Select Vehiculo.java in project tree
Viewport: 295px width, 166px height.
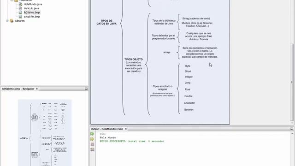31,8
